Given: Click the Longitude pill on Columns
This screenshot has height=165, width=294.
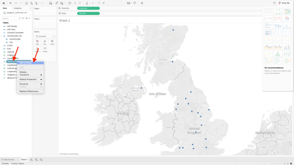Looking at the screenshot, I should pyautogui.click(x=88, y=8).
